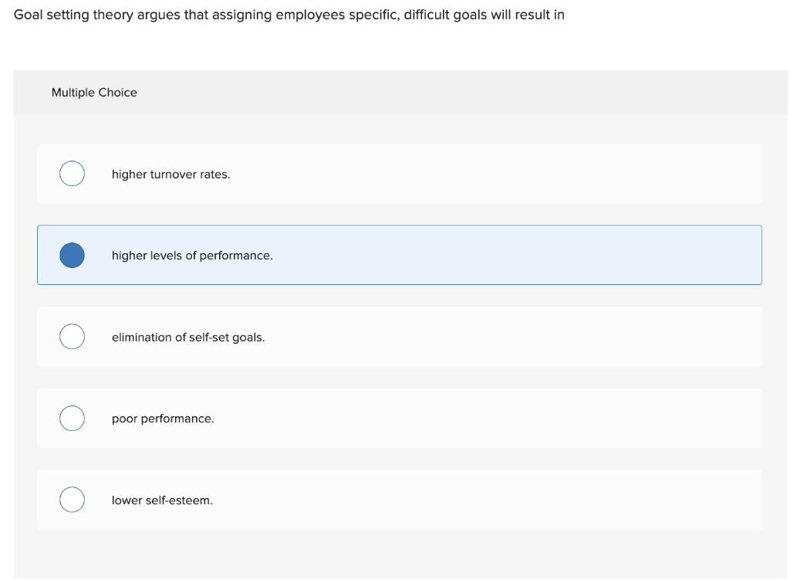Image resolution: width=790 pixels, height=580 pixels.
Task: Choose the 'lower self-esteem' answer option
Action: click(x=400, y=500)
